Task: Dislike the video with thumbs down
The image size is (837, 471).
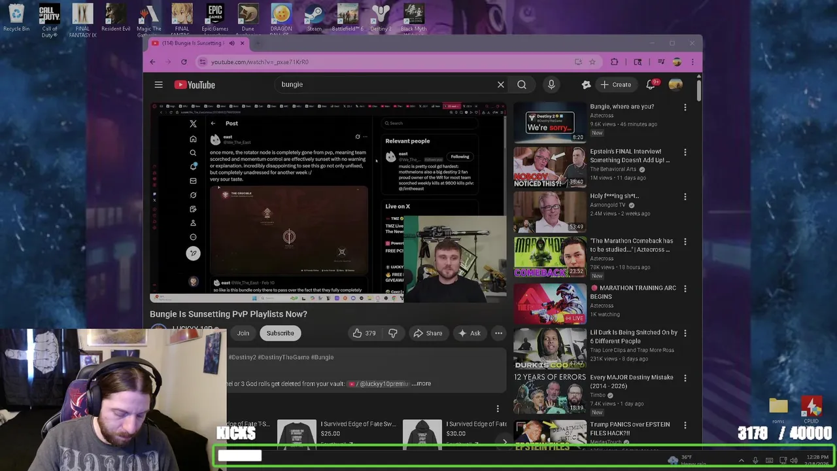Action: (392, 333)
